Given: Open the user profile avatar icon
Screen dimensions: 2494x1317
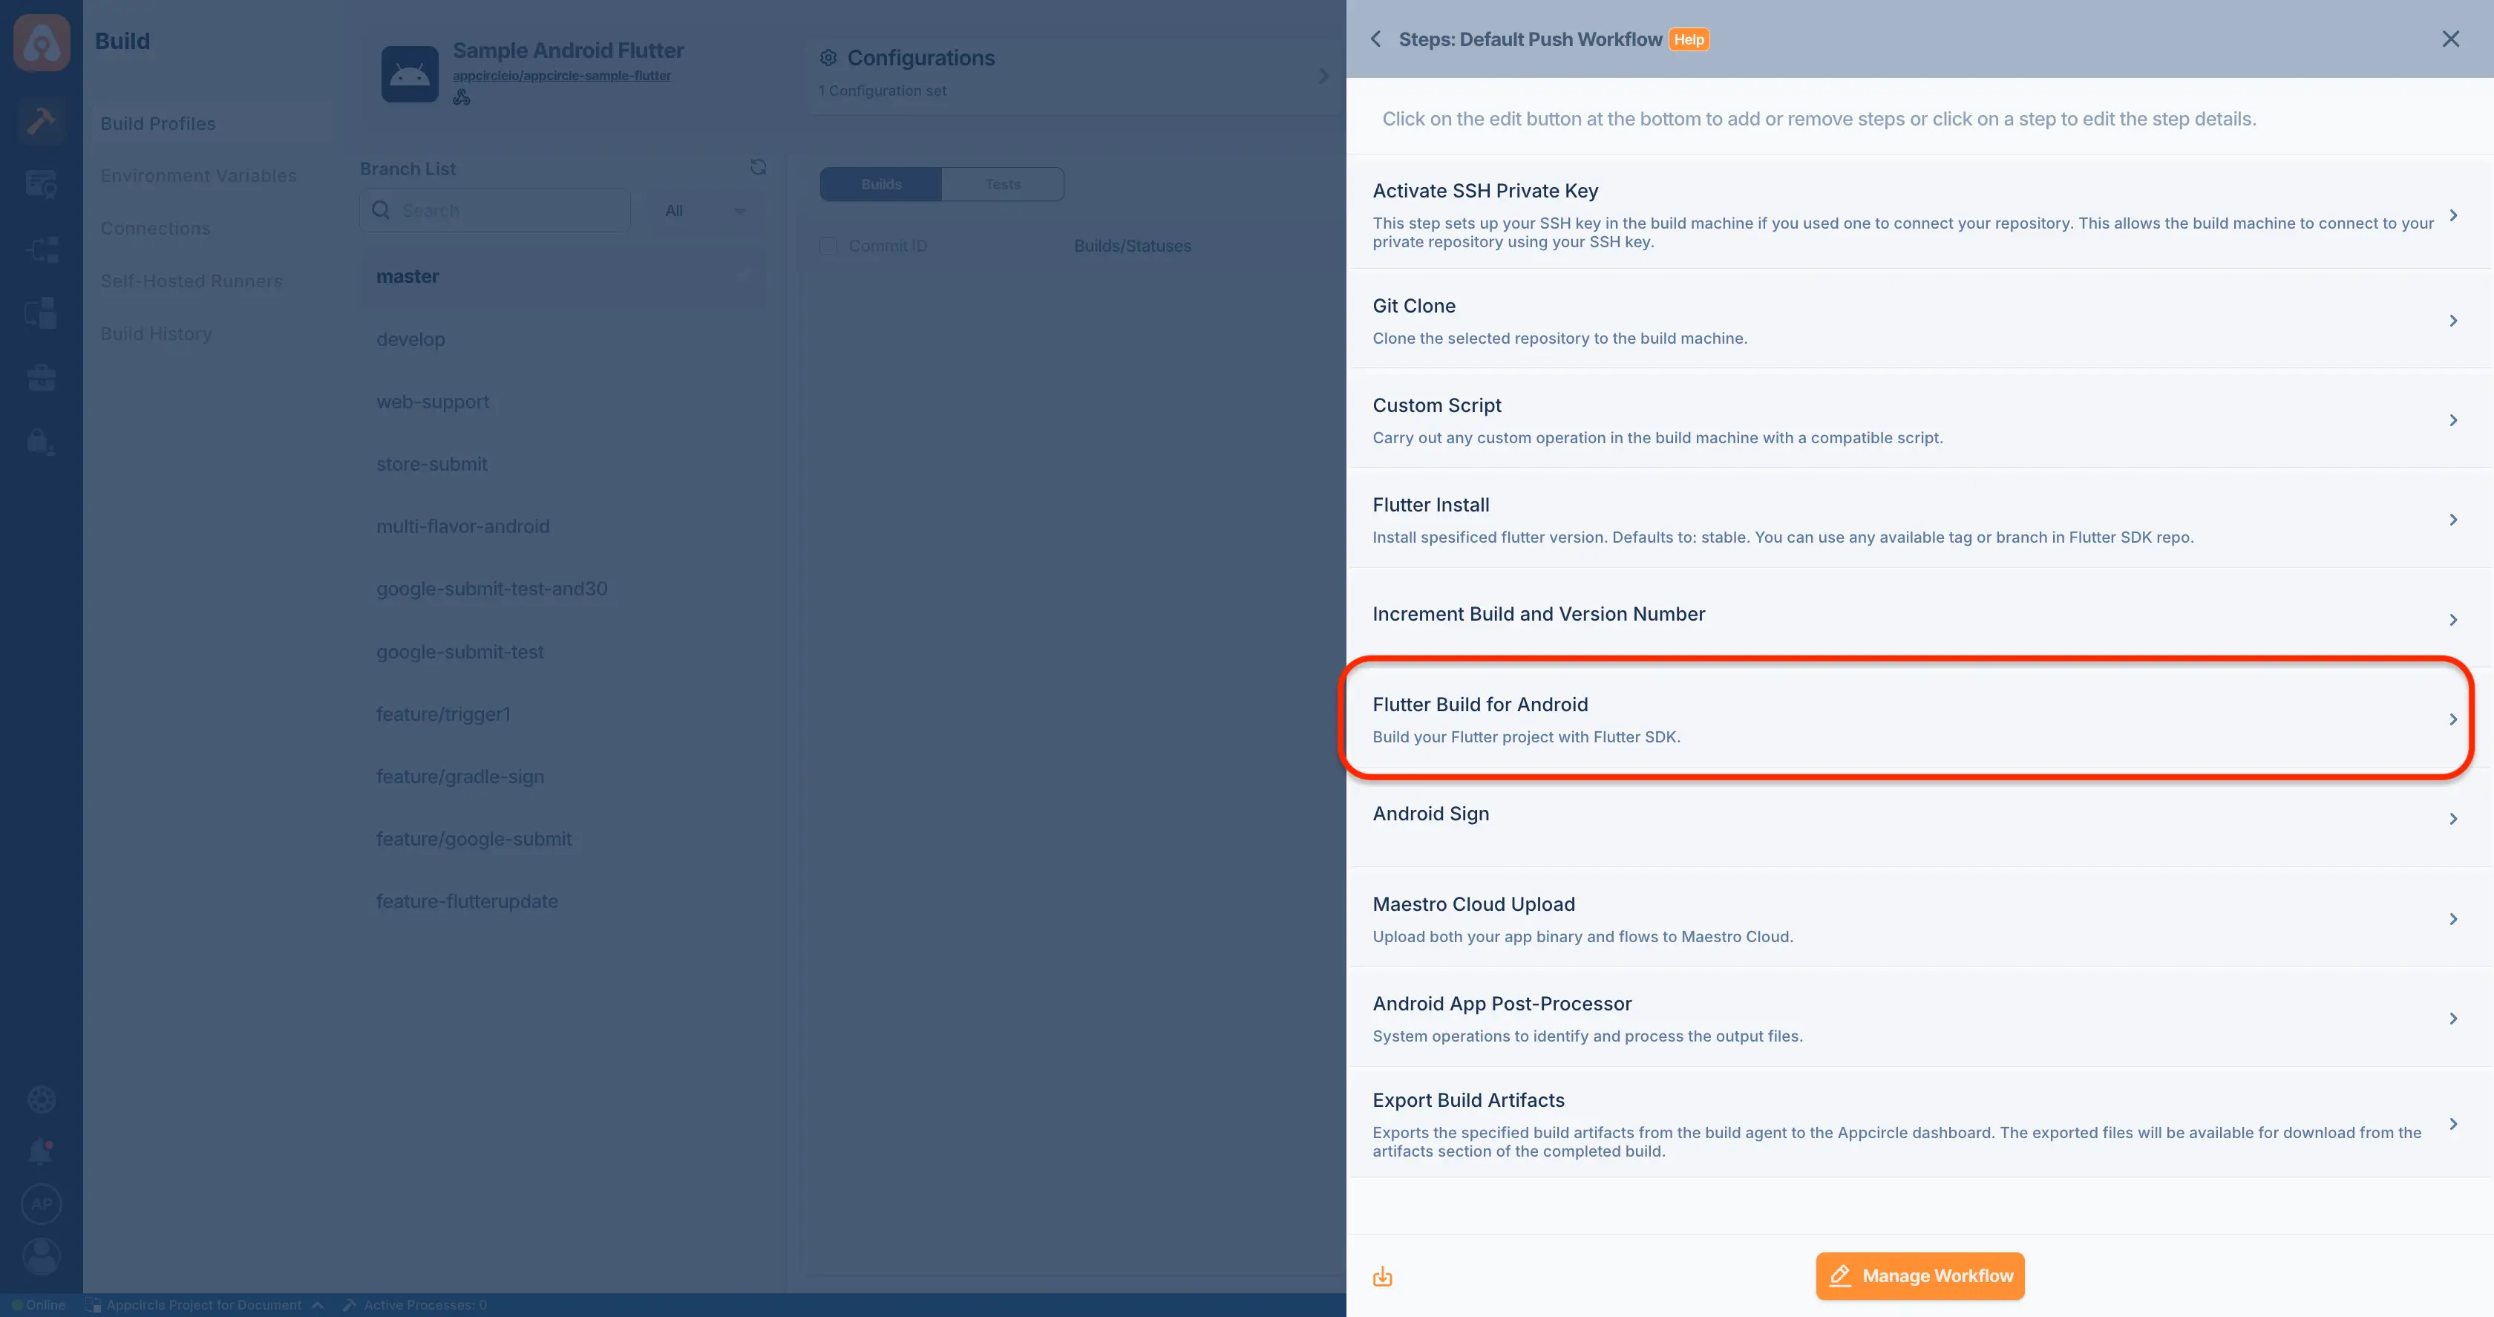Looking at the screenshot, I should point(42,1256).
